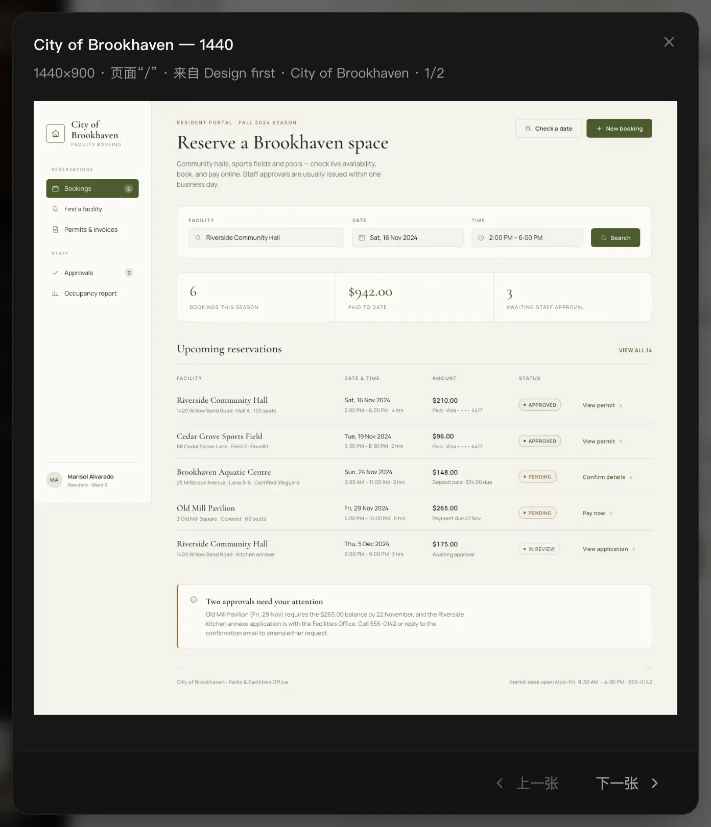This screenshot has height=827, width=711.
Task: Click the search icon in the Facility field
Action: [x=198, y=238]
